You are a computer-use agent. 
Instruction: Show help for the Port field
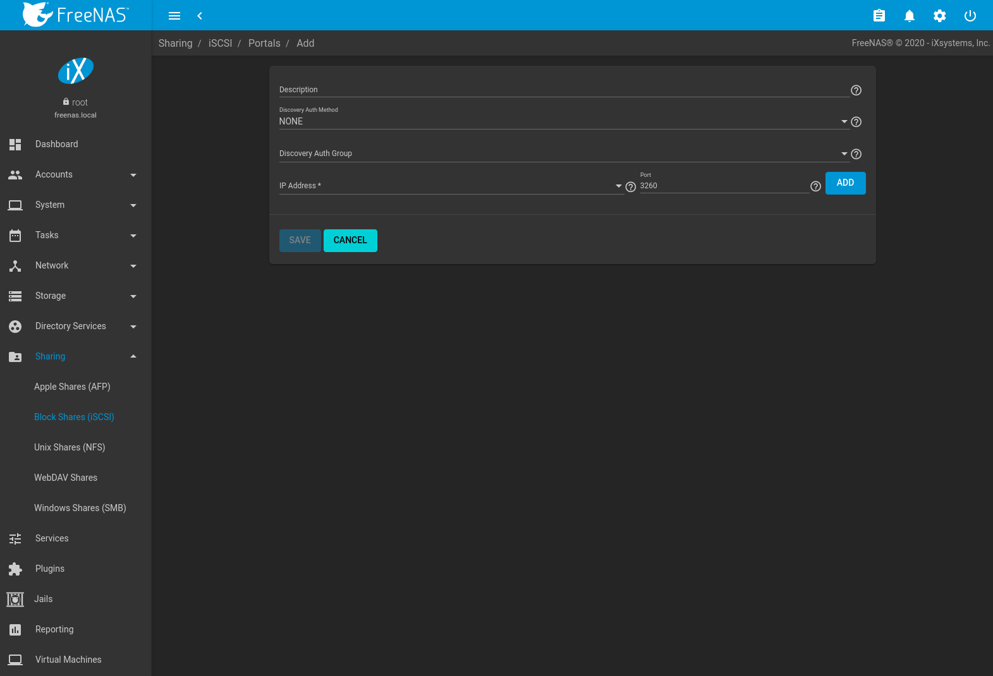coord(815,186)
